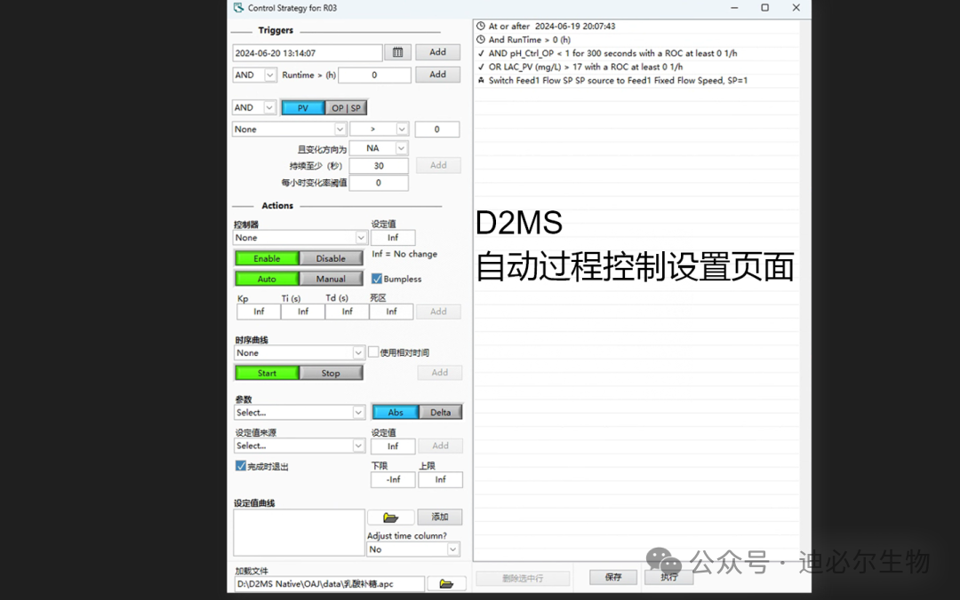This screenshot has height=600, width=960.
Task: Click the 设定值曲线 list box
Action: click(300, 533)
